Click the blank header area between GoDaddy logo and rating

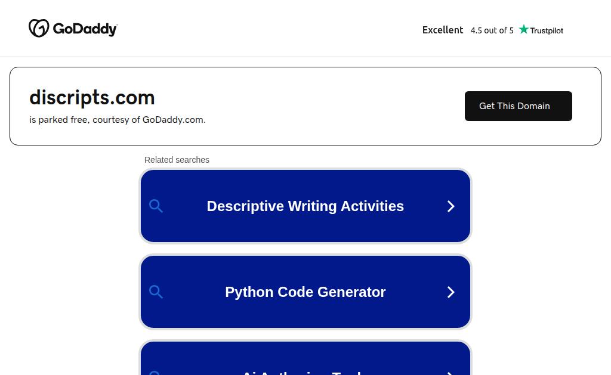(269, 29)
